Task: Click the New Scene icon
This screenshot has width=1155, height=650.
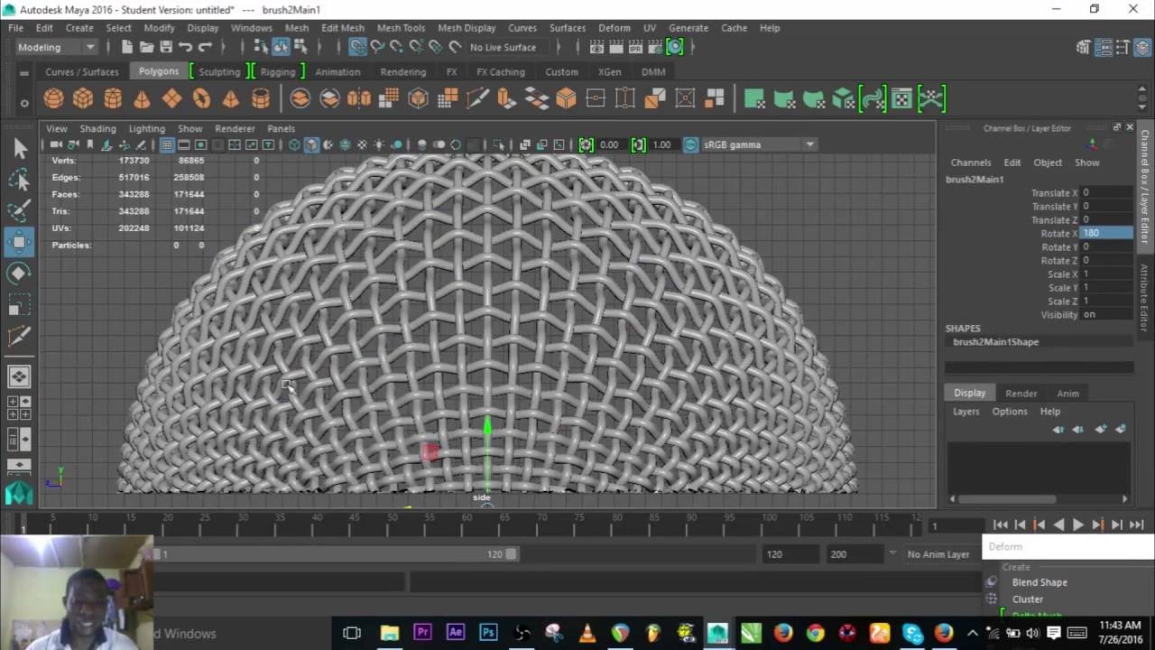Action: (127, 47)
